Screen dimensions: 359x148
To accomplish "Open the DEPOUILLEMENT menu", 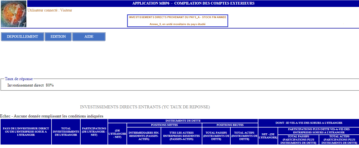I will tap(22, 37).
